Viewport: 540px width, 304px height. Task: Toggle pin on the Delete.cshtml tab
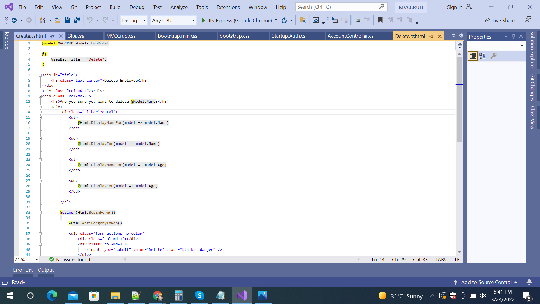tap(431, 36)
